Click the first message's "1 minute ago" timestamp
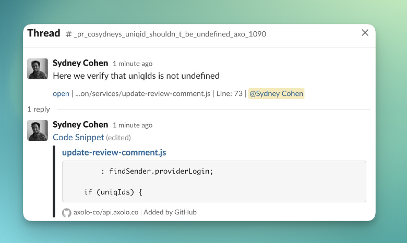This screenshot has height=243, width=407. coord(133,64)
